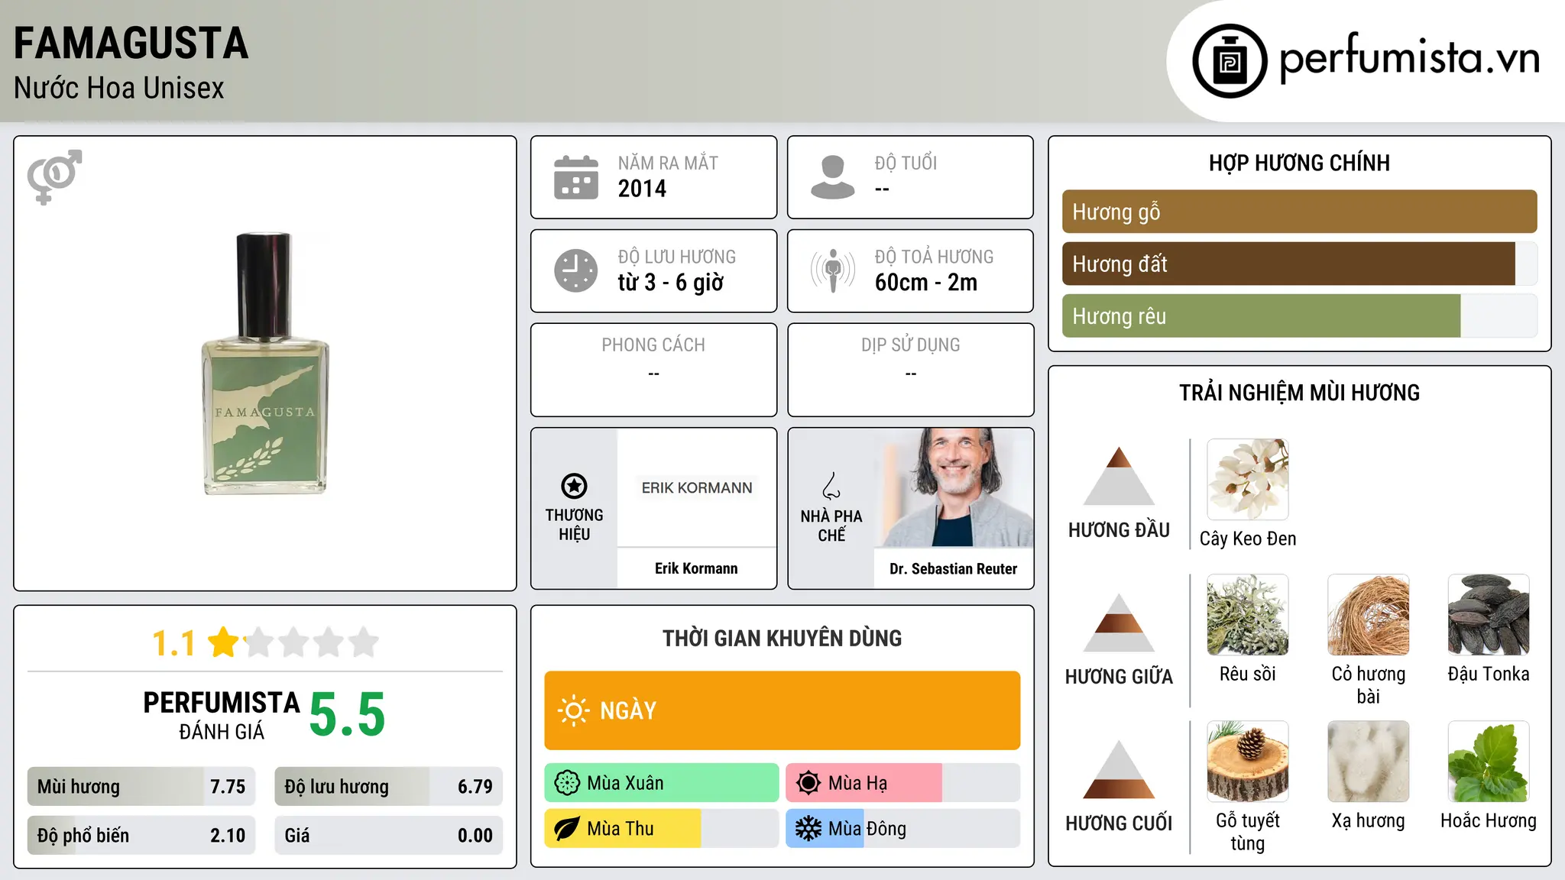
Task: Click the person silhouette age icon
Action: (x=833, y=177)
